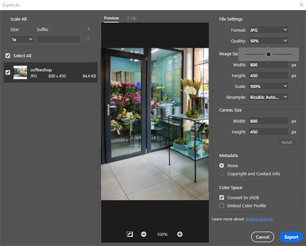Select the Preview tab
306x246 pixels.
[x=111, y=18]
